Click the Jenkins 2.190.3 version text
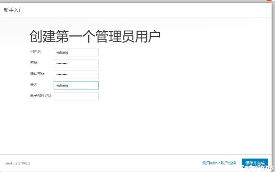The image size is (275, 172). (x=18, y=163)
